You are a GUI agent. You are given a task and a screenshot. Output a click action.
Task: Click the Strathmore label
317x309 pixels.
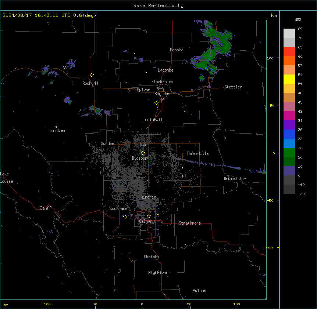coord(190,223)
